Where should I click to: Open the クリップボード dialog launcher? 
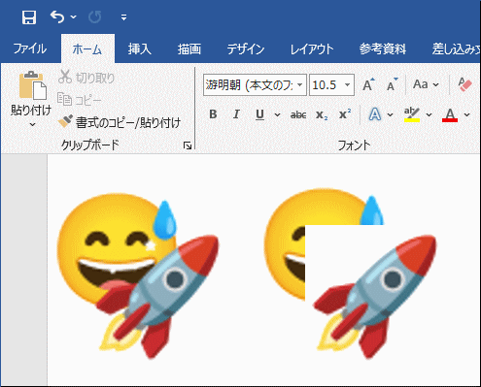point(188,145)
